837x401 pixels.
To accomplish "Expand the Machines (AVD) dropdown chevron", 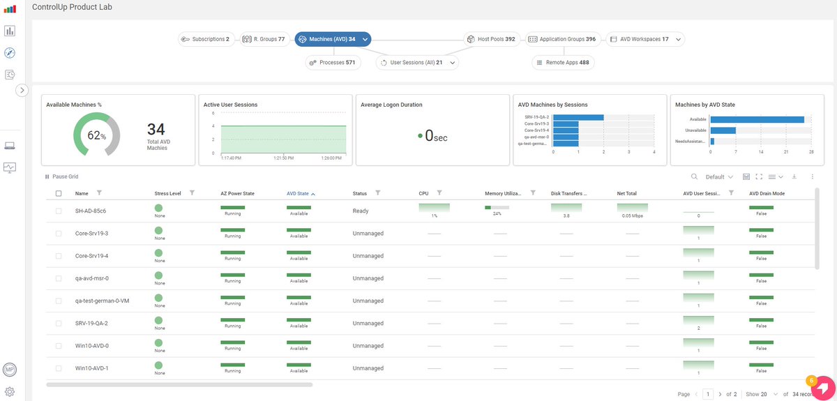I will pos(365,39).
